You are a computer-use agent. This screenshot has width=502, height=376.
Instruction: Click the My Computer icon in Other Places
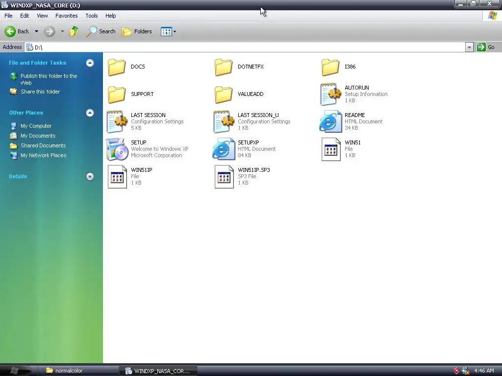click(x=13, y=126)
